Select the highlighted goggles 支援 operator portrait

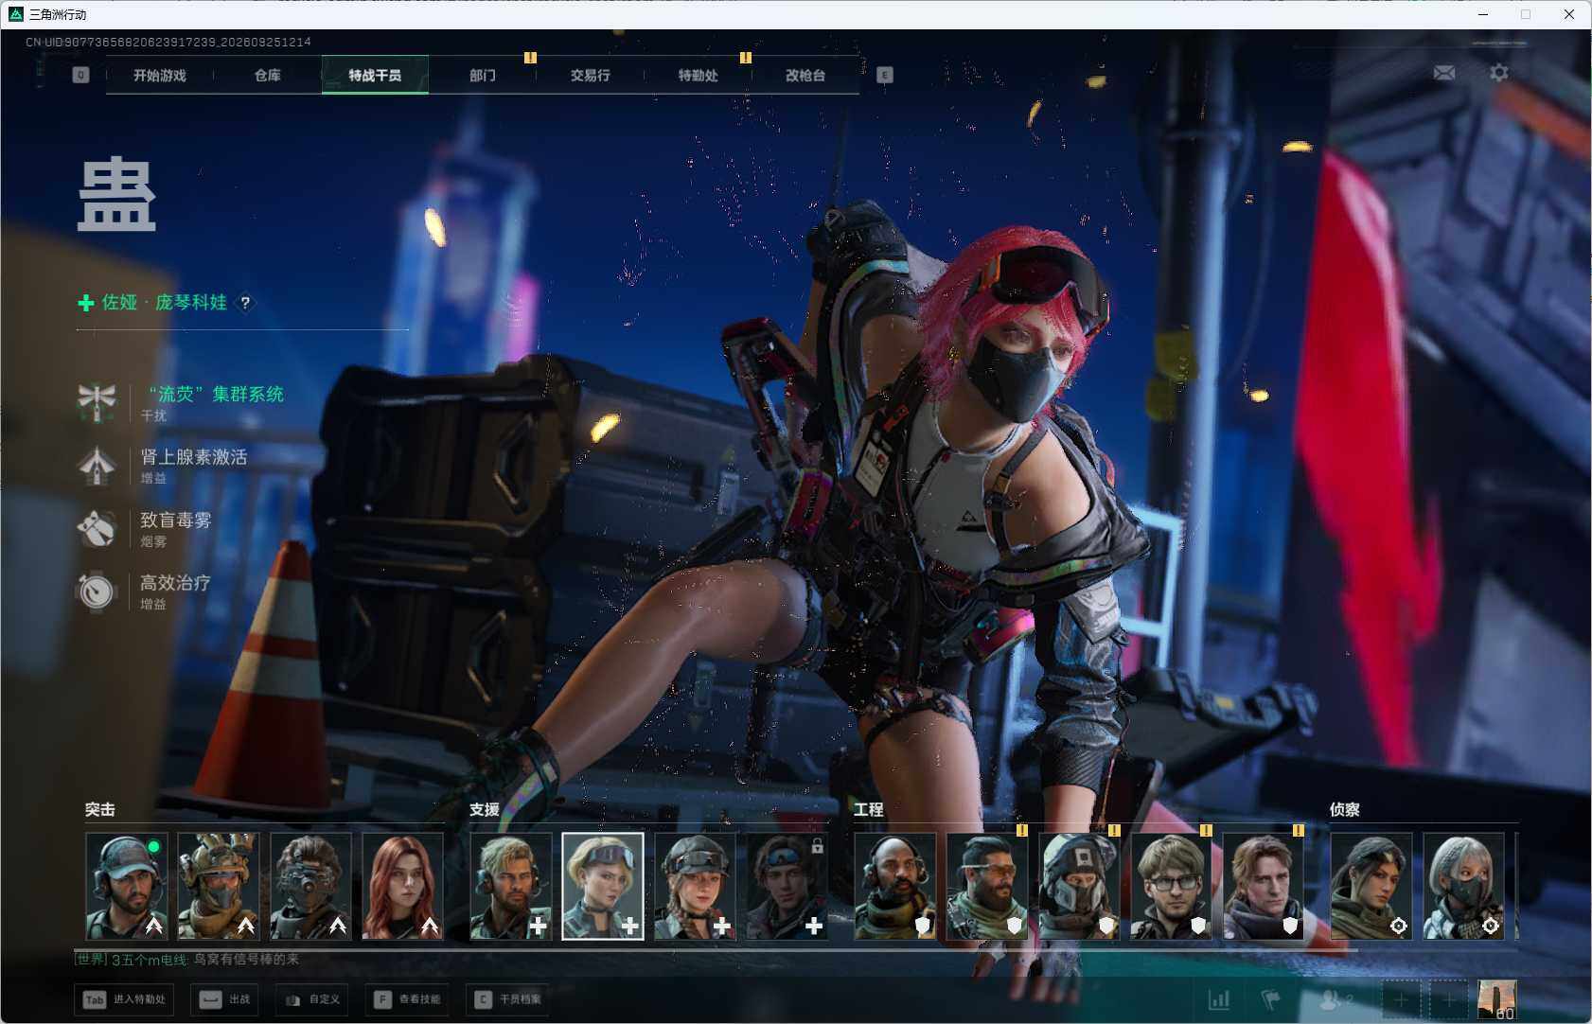(x=603, y=886)
